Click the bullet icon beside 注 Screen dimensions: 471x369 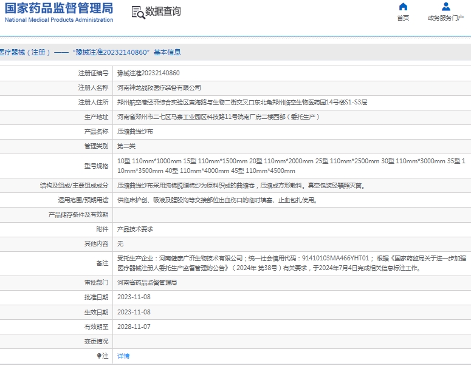(99, 356)
